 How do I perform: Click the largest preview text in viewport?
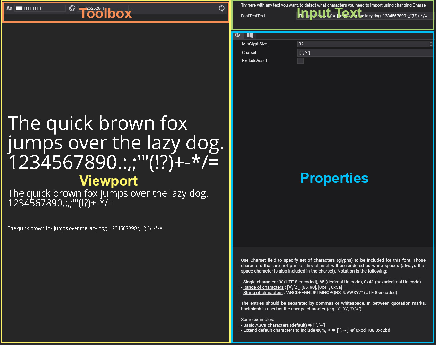pyautogui.click(x=114, y=143)
